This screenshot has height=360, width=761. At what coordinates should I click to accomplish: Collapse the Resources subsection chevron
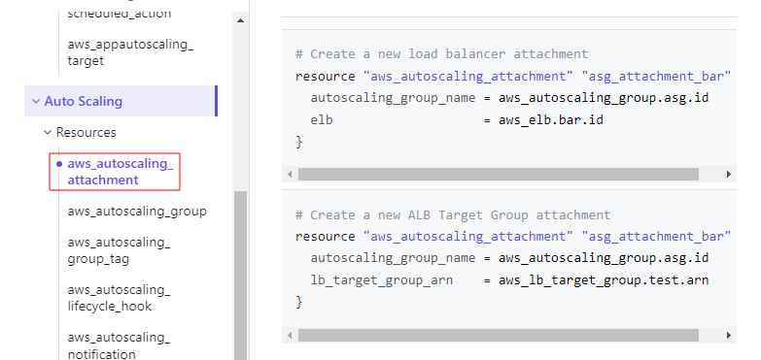48,132
